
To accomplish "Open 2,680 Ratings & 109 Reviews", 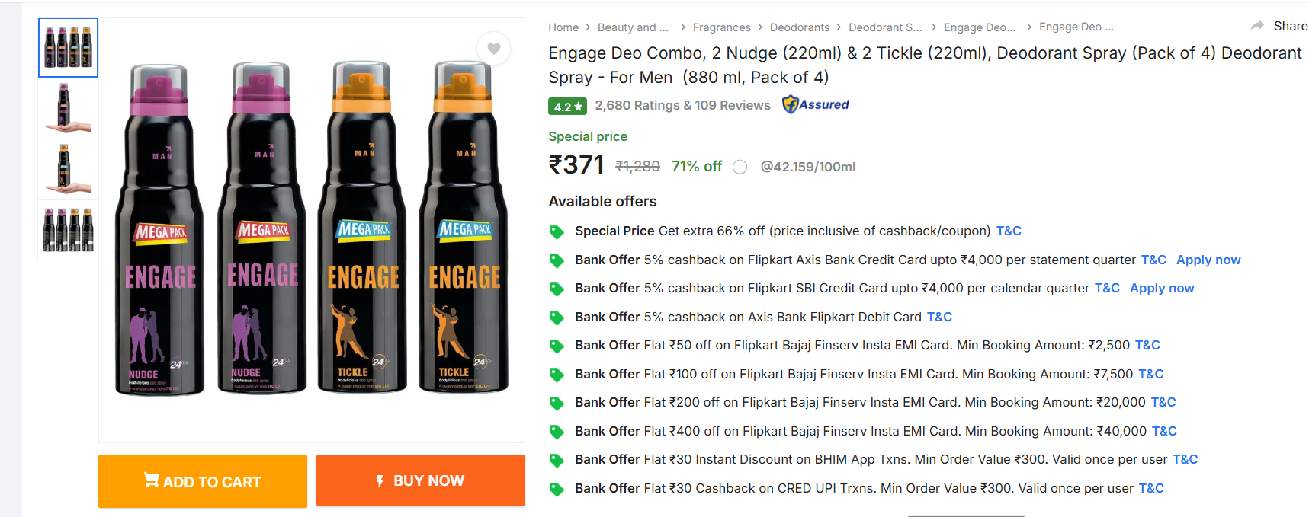I will tap(682, 106).
